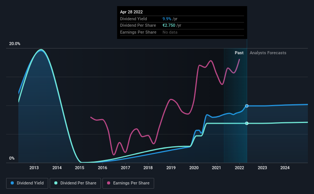The image size is (314, 194).
Task: Toggle the Earnings Per Share legend button
Action: click(x=128, y=183)
